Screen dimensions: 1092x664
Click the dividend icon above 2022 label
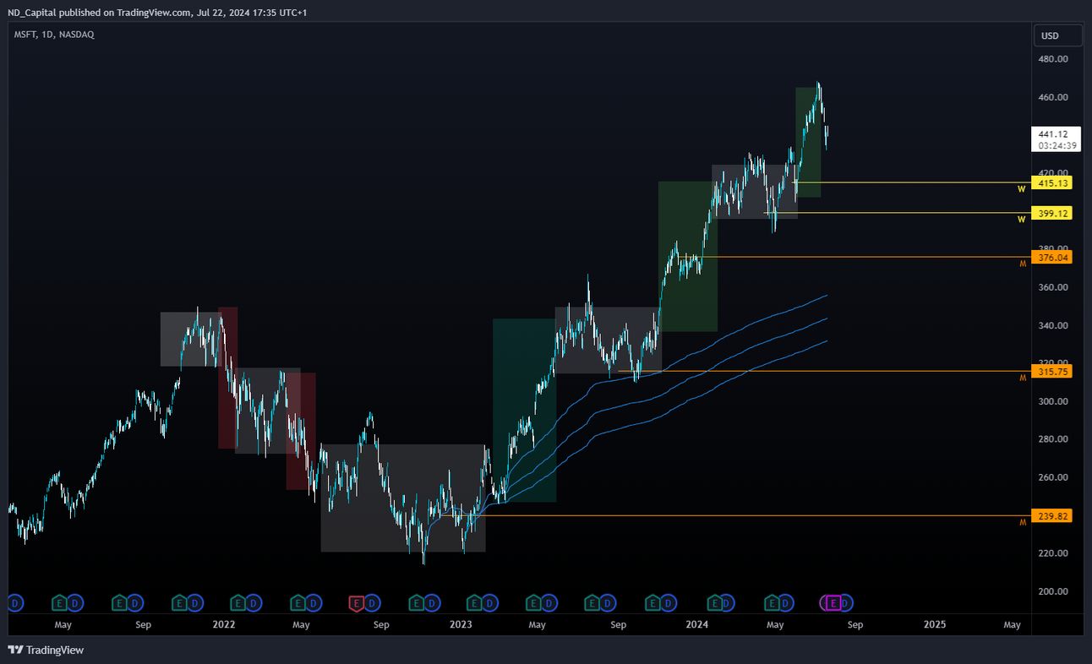(254, 602)
